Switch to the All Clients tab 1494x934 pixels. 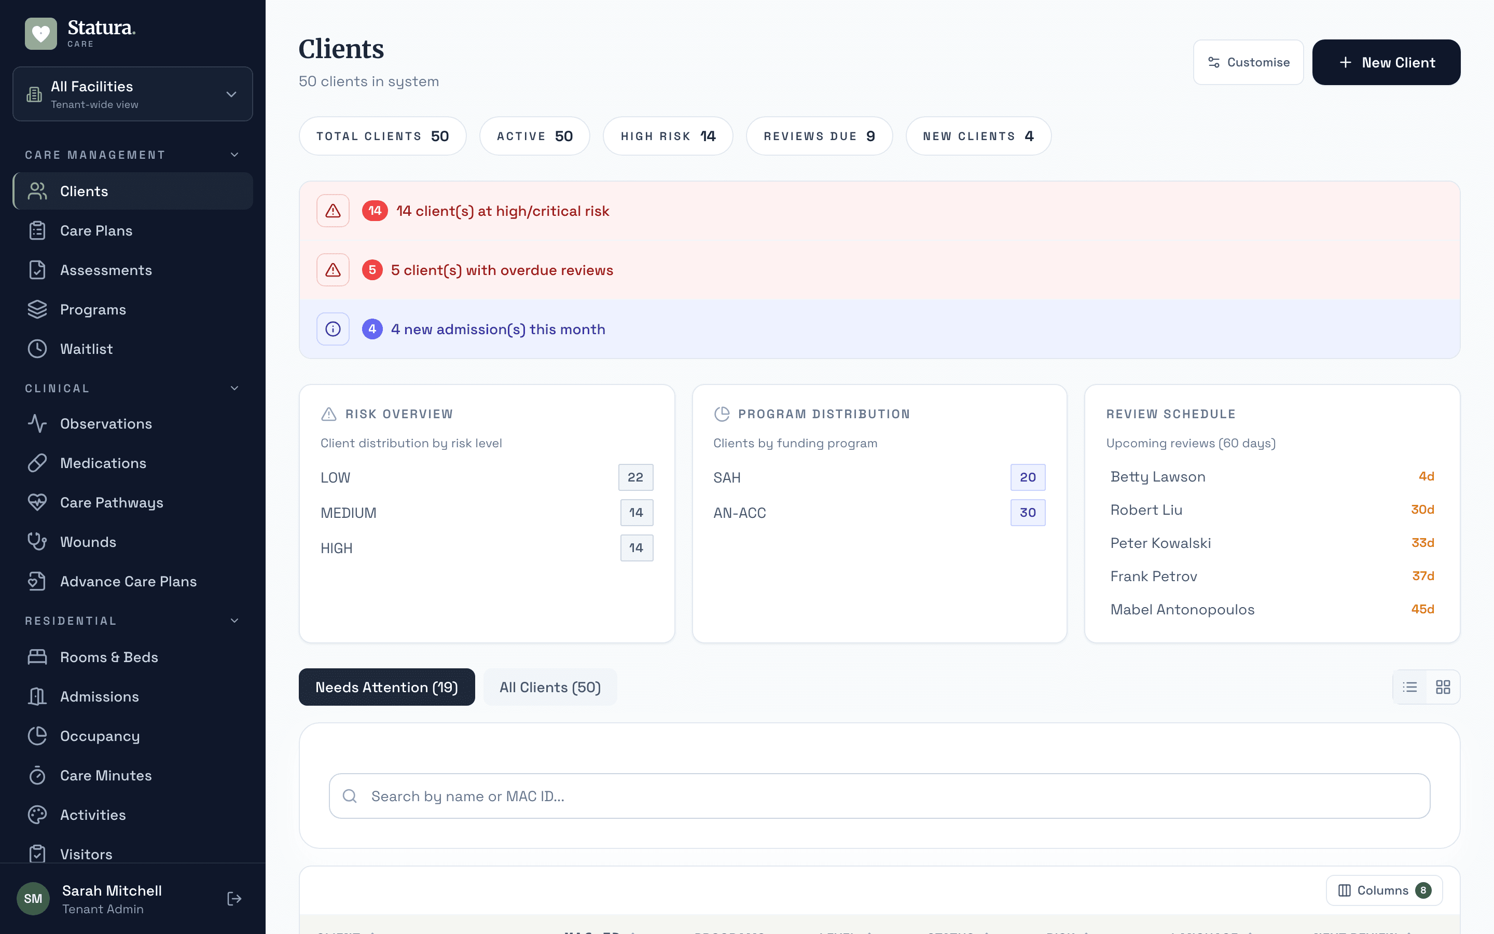click(x=549, y=687)
